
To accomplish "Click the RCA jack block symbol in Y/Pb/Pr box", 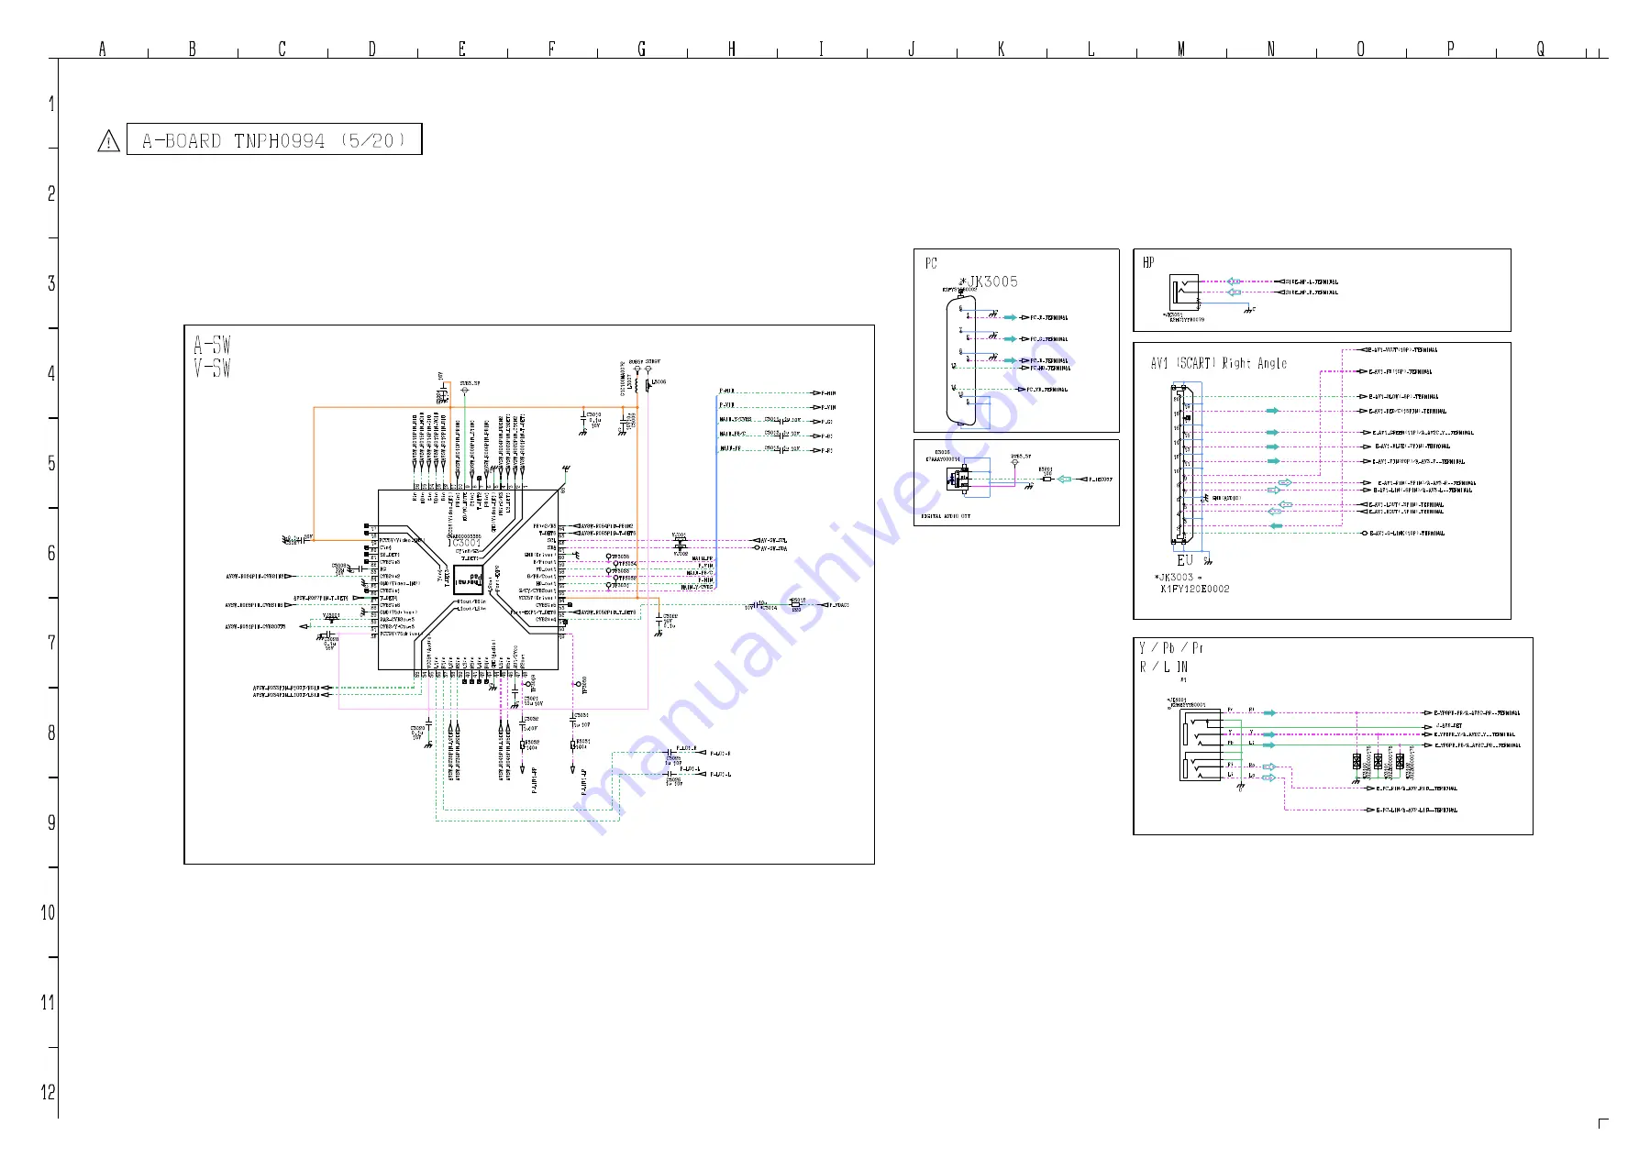I will click(x=1202, y=744).
